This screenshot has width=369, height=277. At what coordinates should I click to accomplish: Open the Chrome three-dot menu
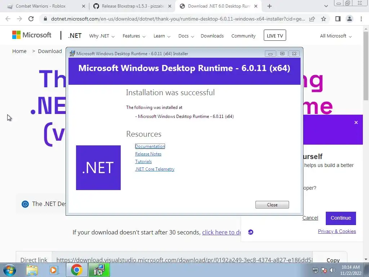click(x=361, y=19)
